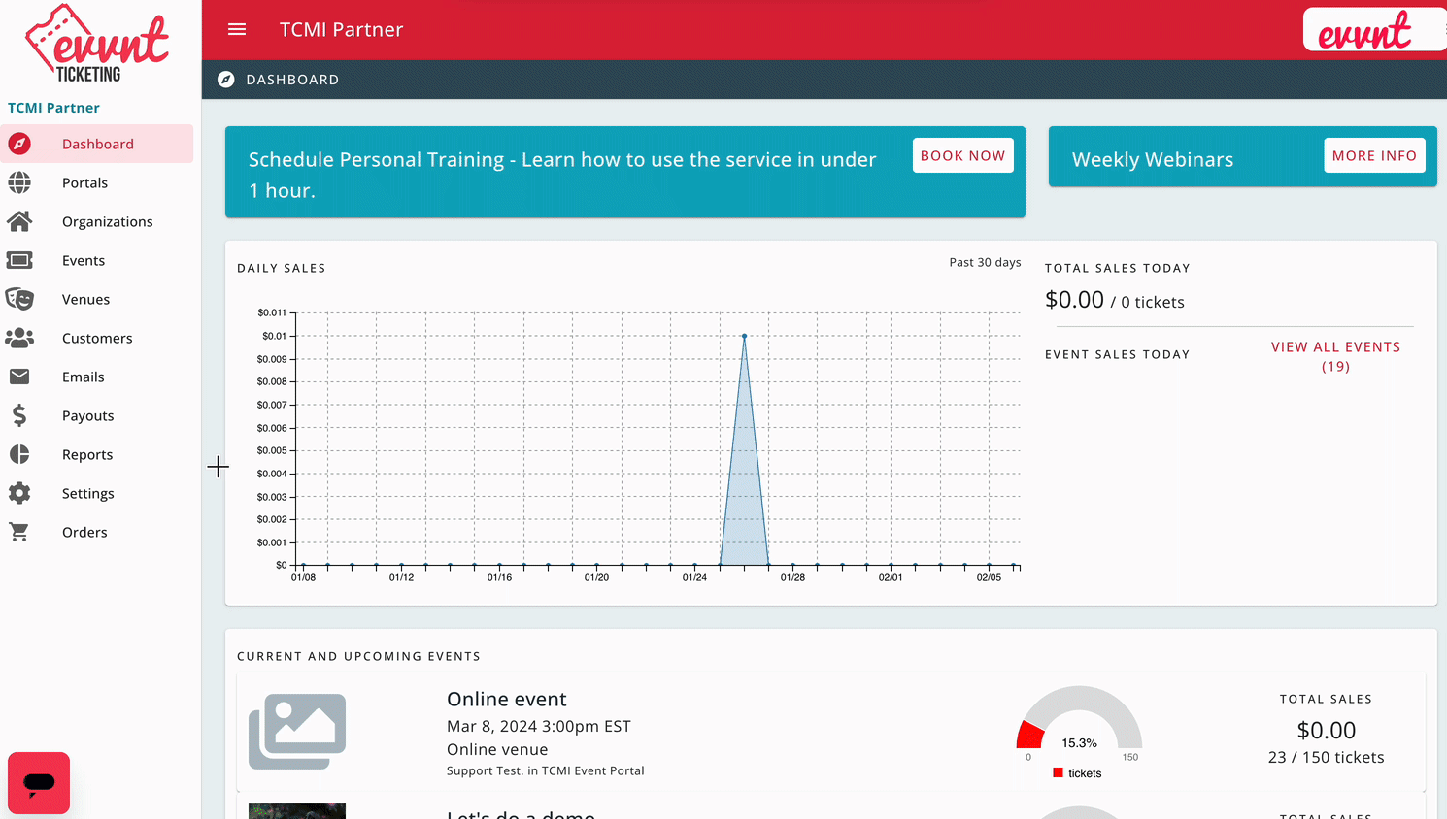Click the evvnt logo in top right

point(1364,30)
